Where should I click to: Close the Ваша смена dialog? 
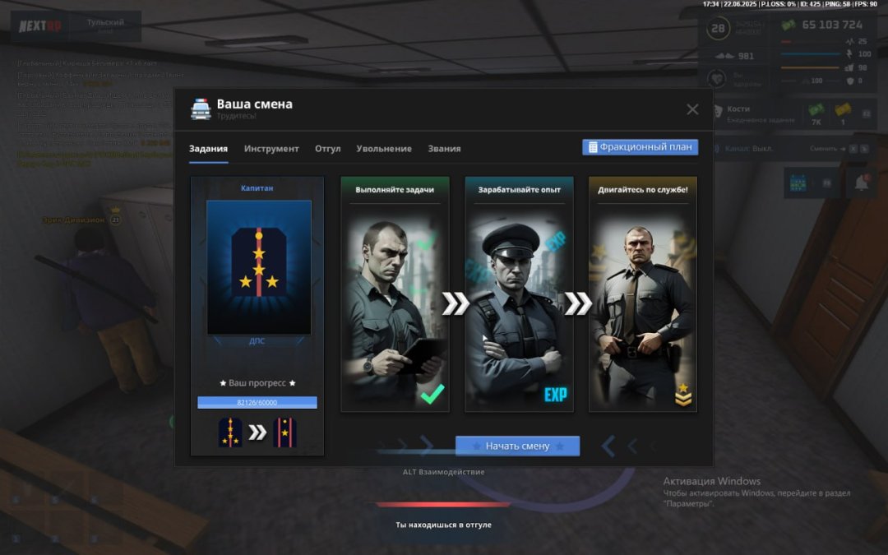pos(692,109)
